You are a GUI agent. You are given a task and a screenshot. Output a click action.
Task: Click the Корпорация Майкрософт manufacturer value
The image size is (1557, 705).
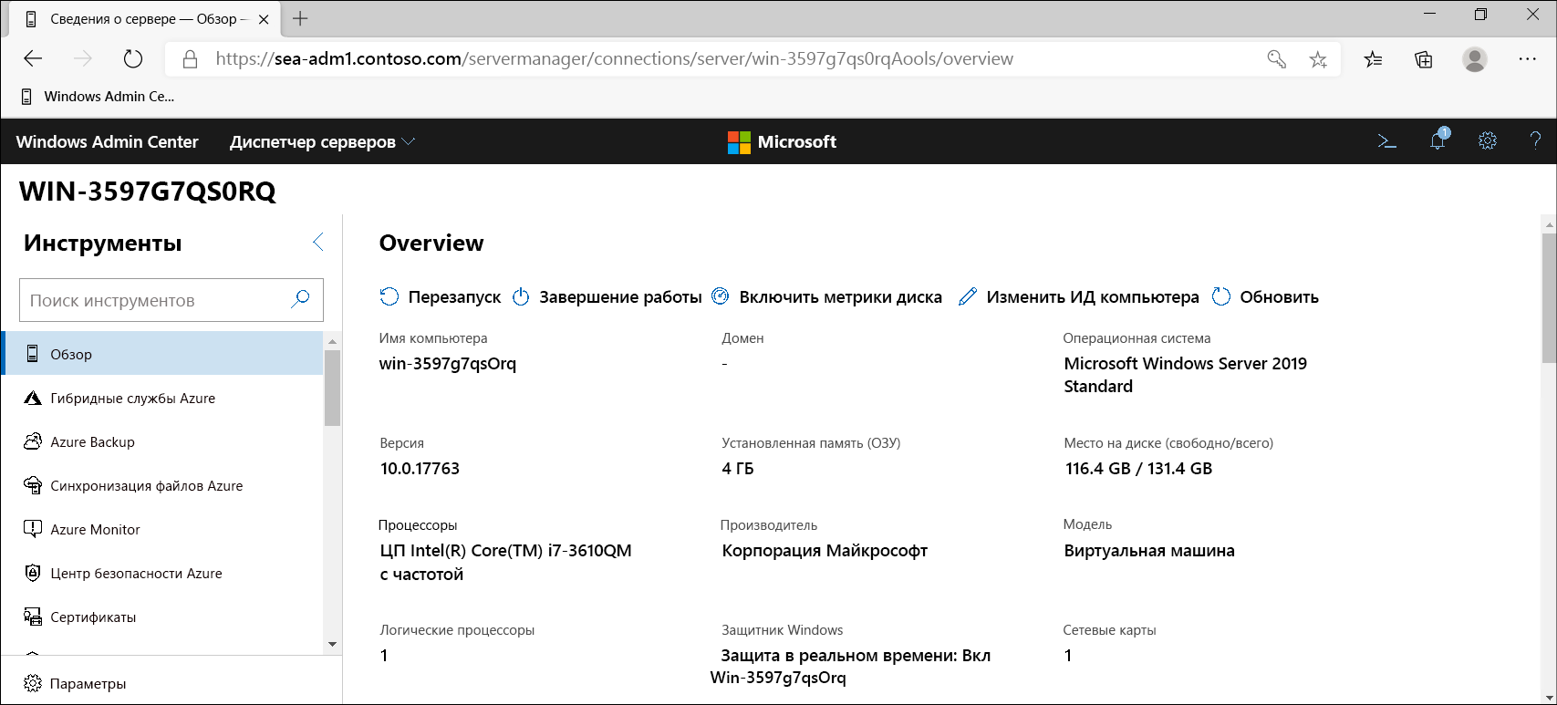pyautogui.click(x=825, y=550)
